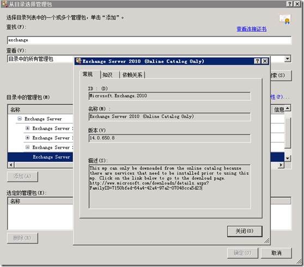304x267 pixels.
Task: Open the 依赖关系 tab
Action: point(132,75)
